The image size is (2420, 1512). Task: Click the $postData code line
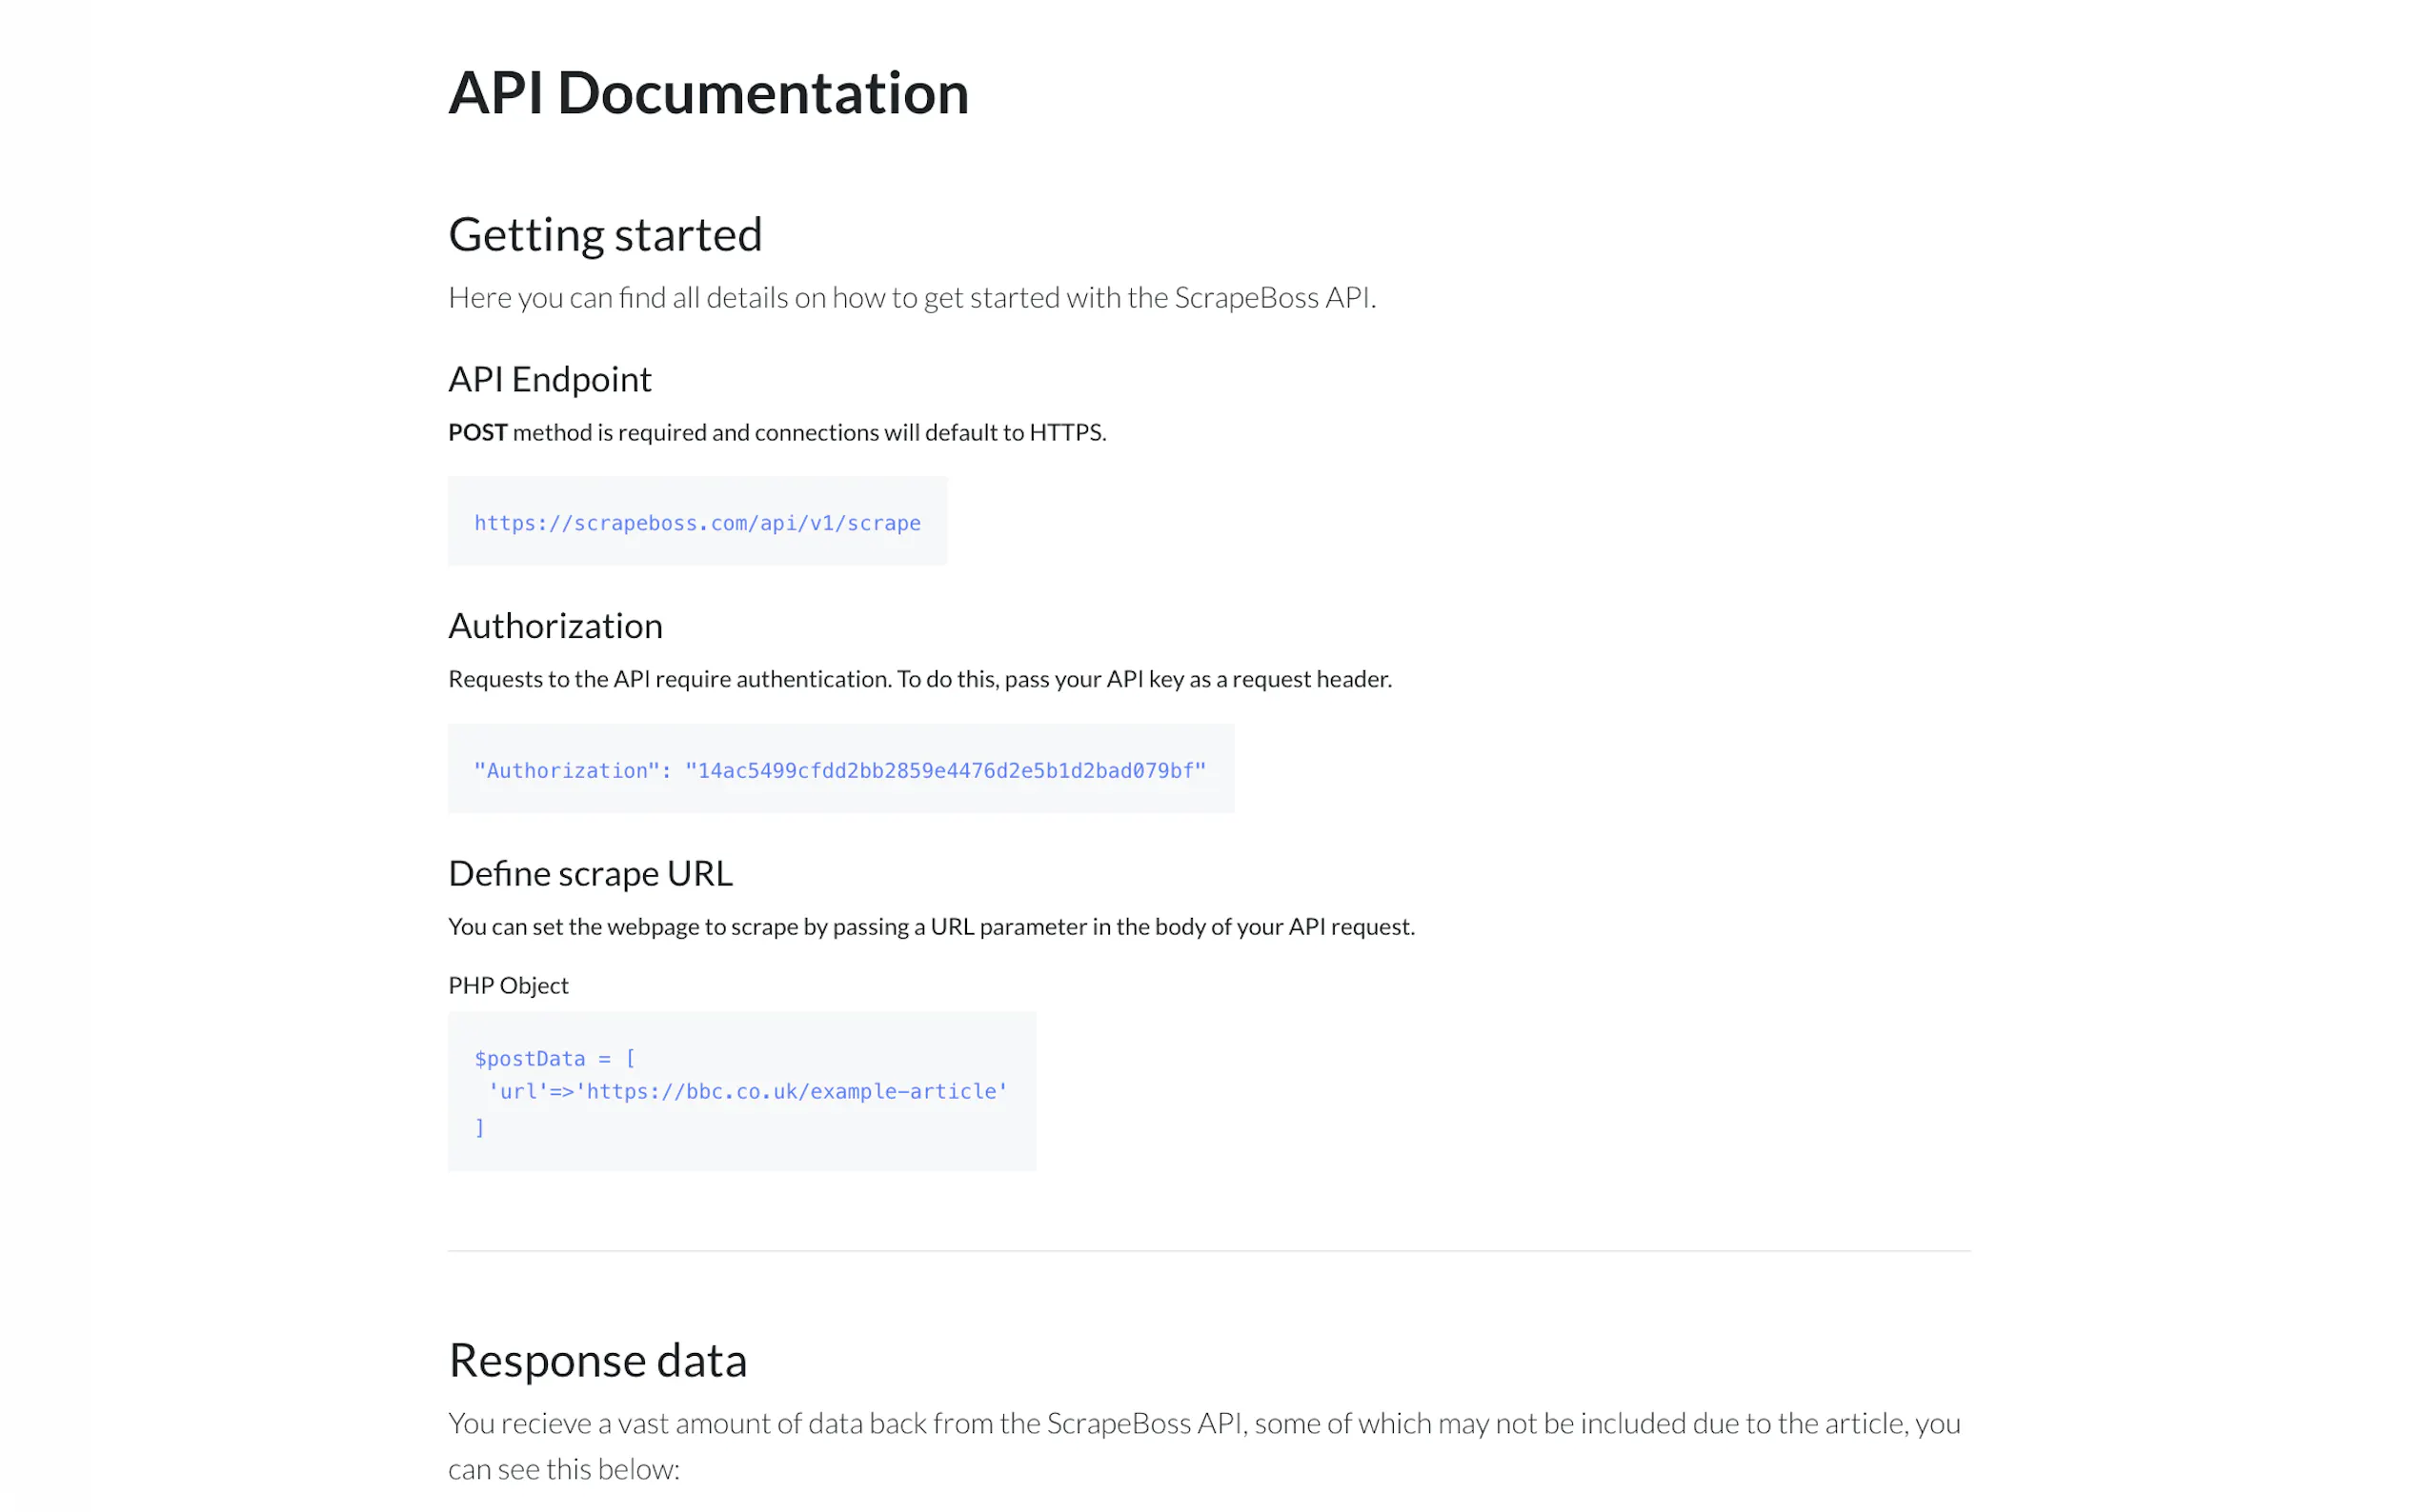point(554,1058)
